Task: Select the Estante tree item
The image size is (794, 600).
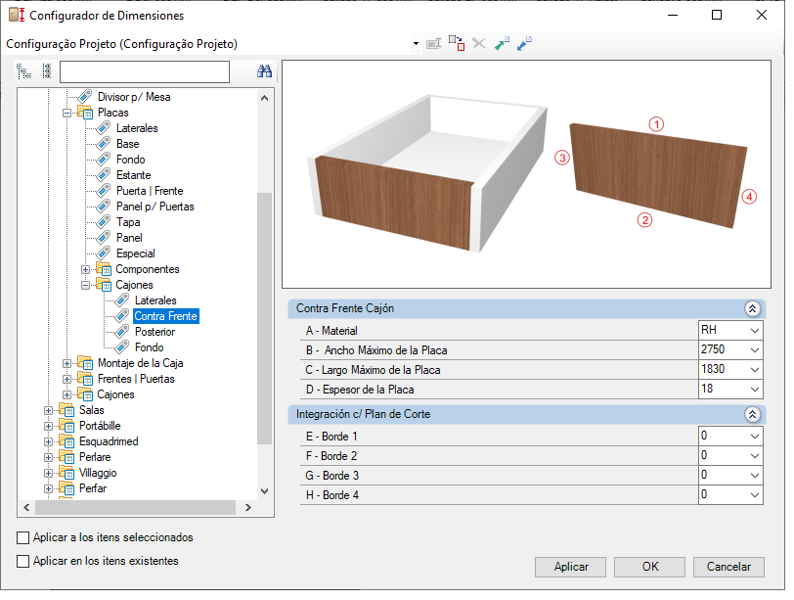Action: tap(134, 175)
